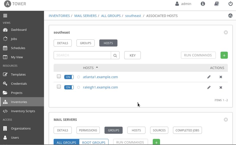Open COMPLETED JOBS tab
Viewport: 236px width, 145px height.
[187, 130]
